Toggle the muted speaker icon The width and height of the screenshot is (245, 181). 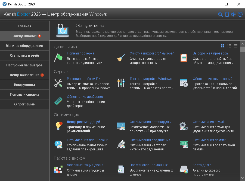point(233,14)
